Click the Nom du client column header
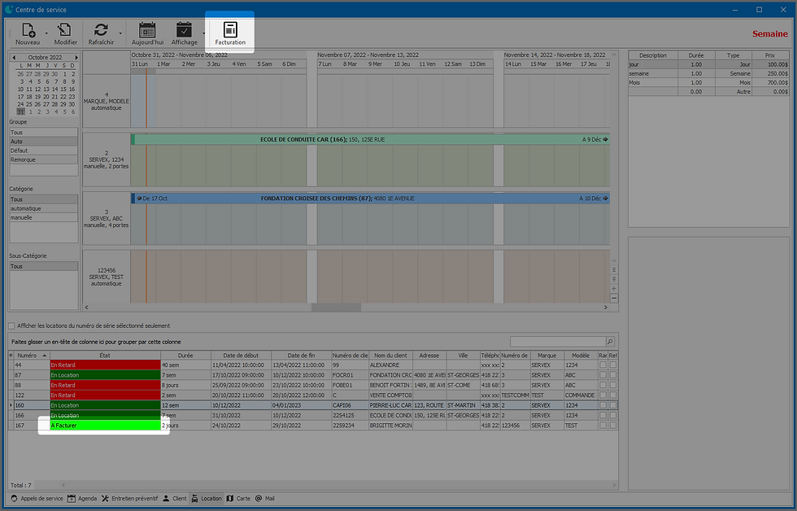The image size is (797, 511). tap(390, 356)
